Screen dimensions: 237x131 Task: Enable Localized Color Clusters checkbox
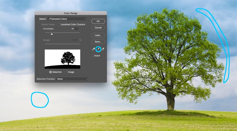[59, 24]
